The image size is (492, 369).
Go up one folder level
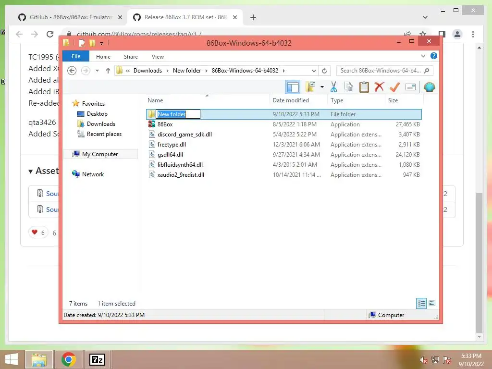[108, 71]
